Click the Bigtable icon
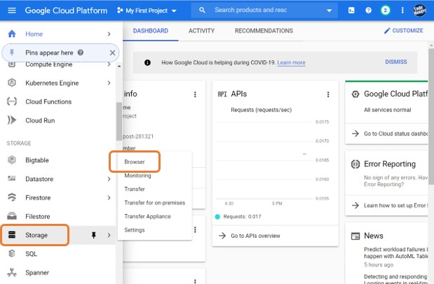The image size is (434, 284). coord(12,160)
